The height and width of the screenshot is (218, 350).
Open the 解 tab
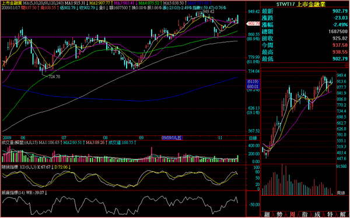(342, 215)
